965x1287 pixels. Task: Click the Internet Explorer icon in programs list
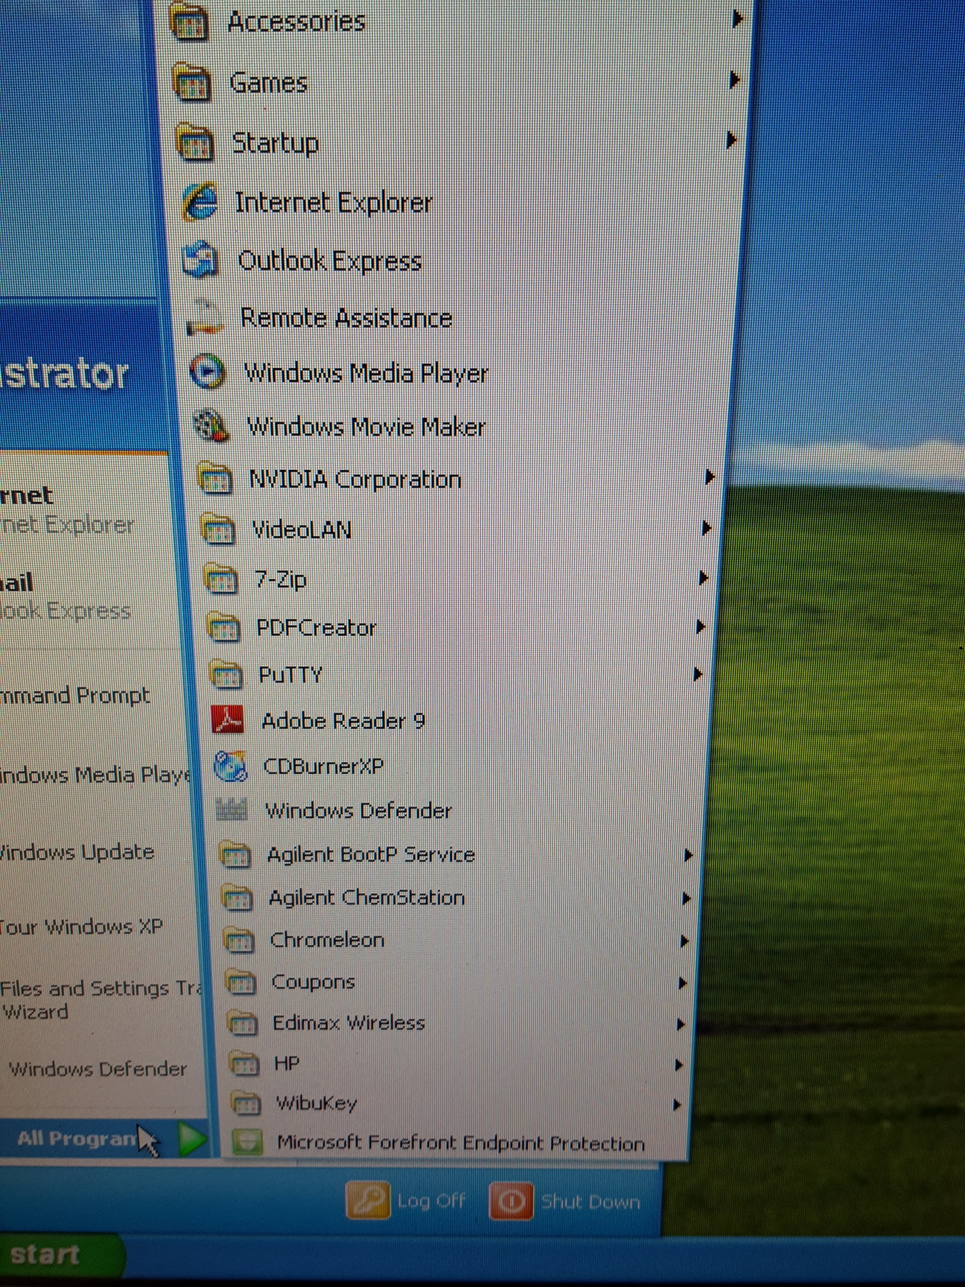(x=200, y=201)
